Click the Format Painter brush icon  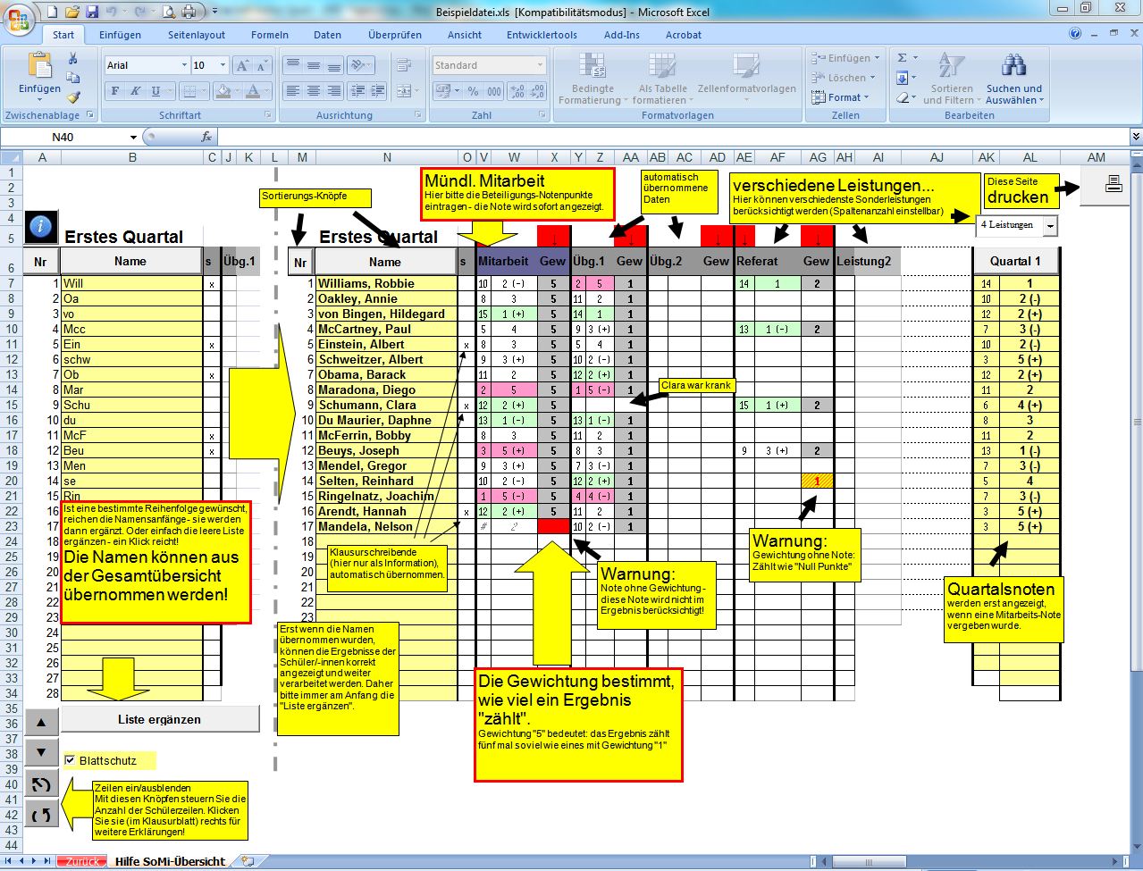tap(72, 97)
